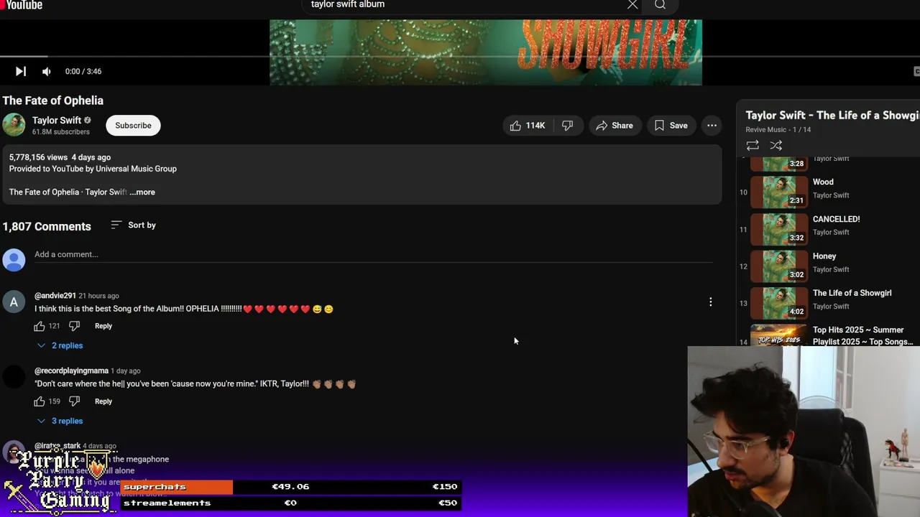The width and height of the screenshot is (920, 517).
Task: Open the playlist title 'Taylor Swift - The Life of a Showgirl'
Action: click(x=832, y=116)
